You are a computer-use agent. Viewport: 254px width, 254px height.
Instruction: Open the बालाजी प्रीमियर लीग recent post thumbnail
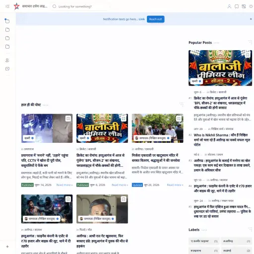coord(102,128)
